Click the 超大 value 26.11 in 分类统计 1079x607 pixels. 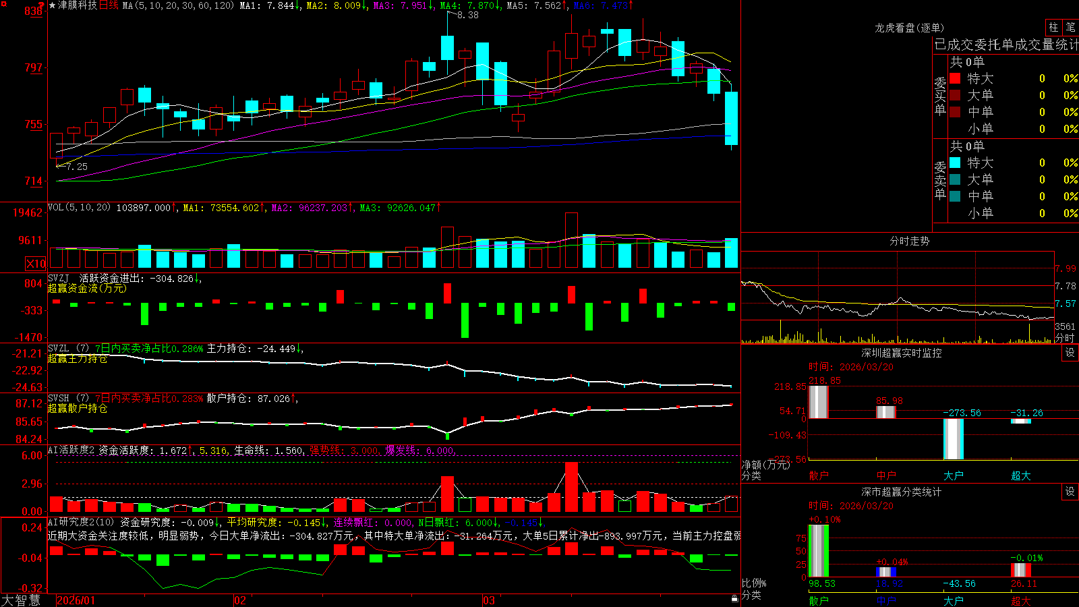[1024, 583]
